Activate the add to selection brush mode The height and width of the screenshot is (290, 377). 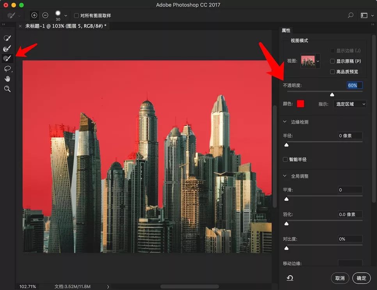tap(34, 15)
